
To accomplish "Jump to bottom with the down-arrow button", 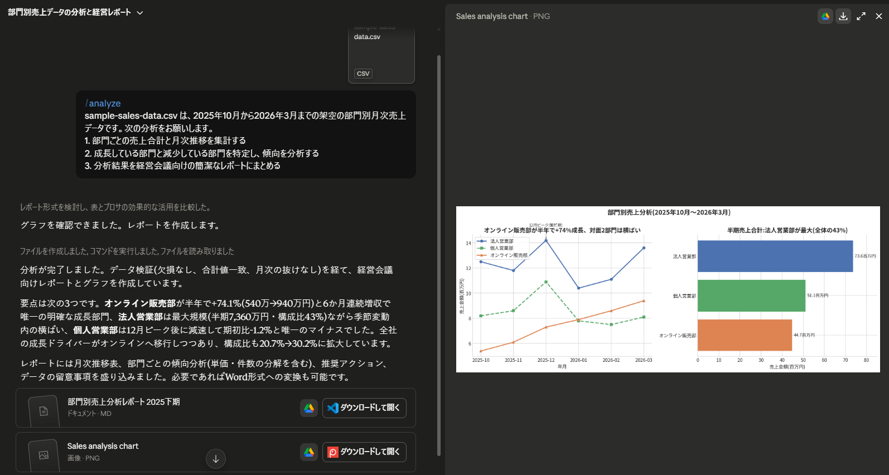I will [216, 459].
